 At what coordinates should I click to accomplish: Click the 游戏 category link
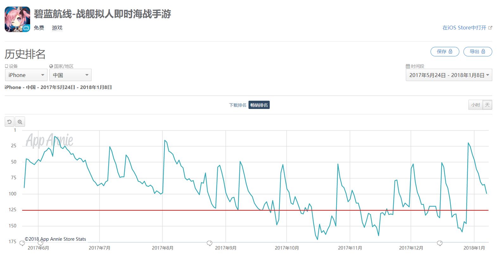coord(57,28)
